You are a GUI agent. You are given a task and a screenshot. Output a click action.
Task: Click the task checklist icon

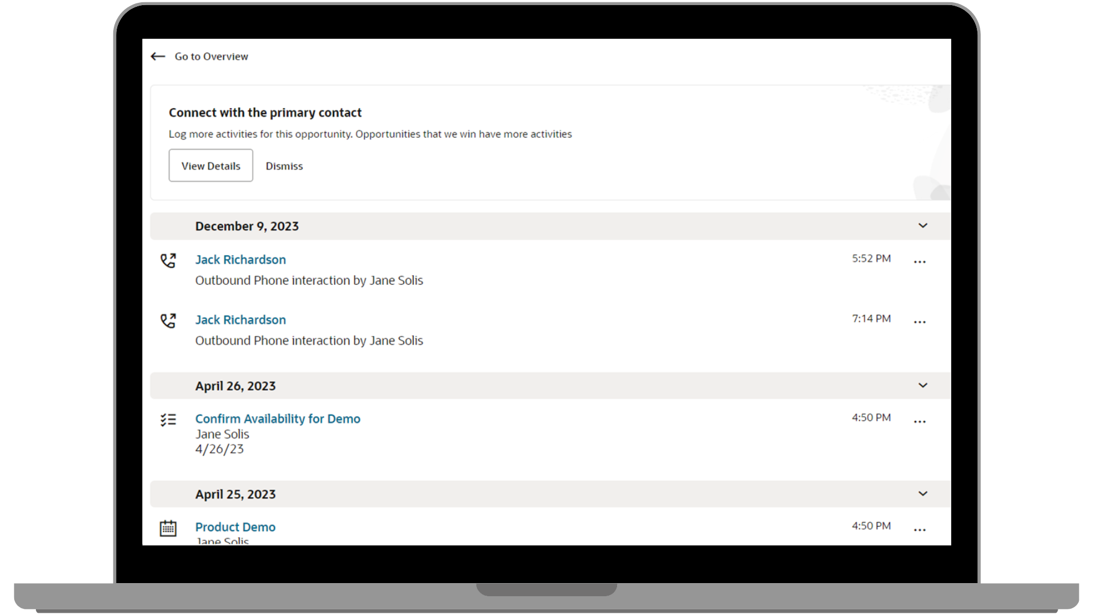pos(168,420)
